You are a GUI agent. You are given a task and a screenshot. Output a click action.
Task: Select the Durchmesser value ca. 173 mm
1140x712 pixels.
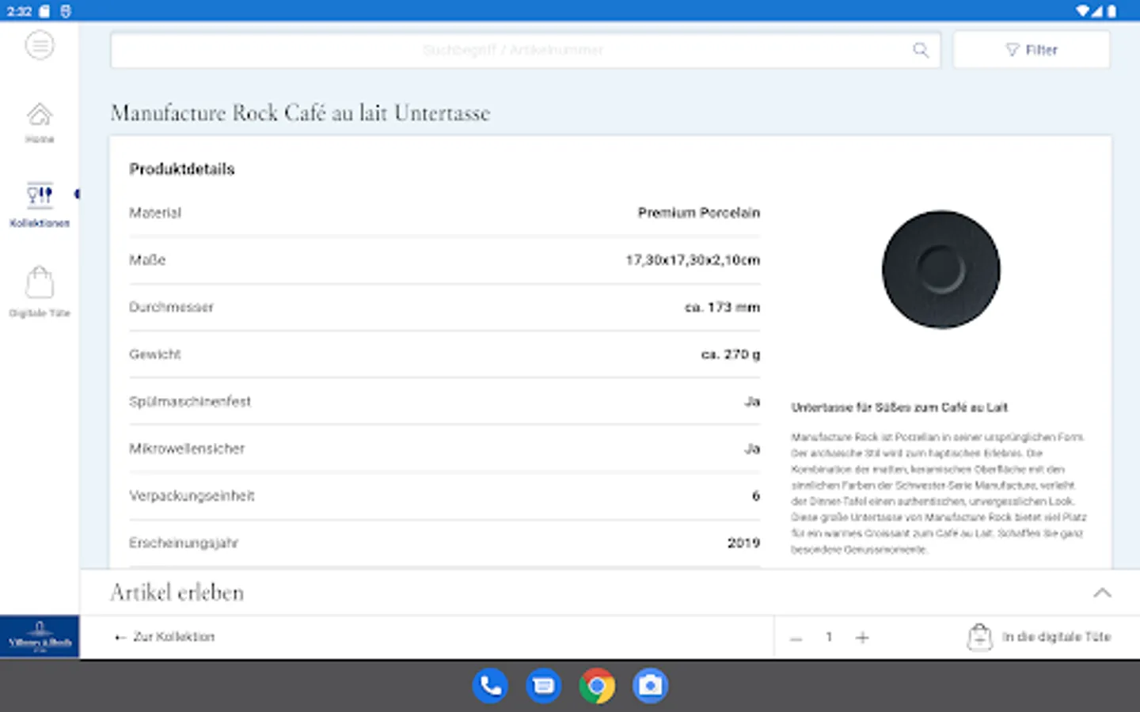click(x=722, y=307)
